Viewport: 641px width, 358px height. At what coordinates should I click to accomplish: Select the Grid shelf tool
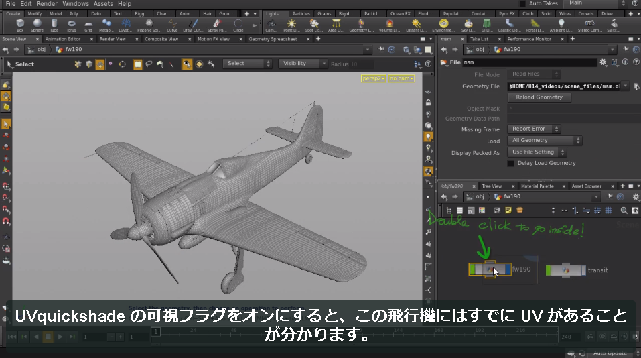point(88,25)
